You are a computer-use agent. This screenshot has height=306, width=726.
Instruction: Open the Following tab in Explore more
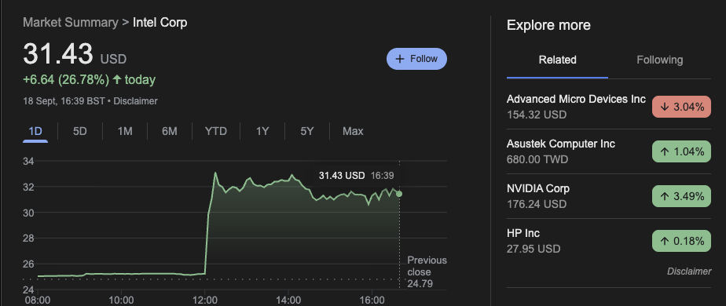coord(659,60)
